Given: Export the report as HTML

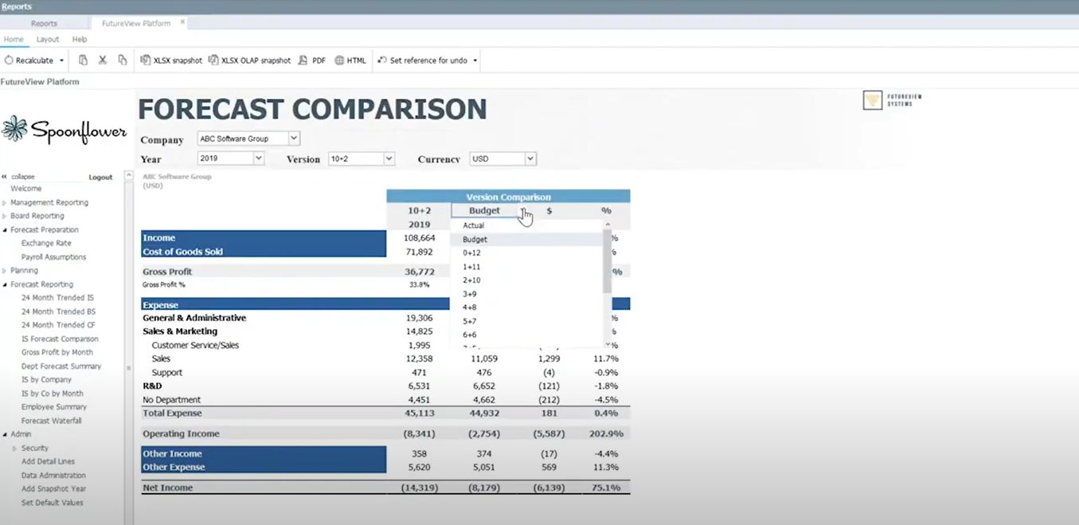Looking at the screenshot, I should pyautogui.click(x=350, y=60).
